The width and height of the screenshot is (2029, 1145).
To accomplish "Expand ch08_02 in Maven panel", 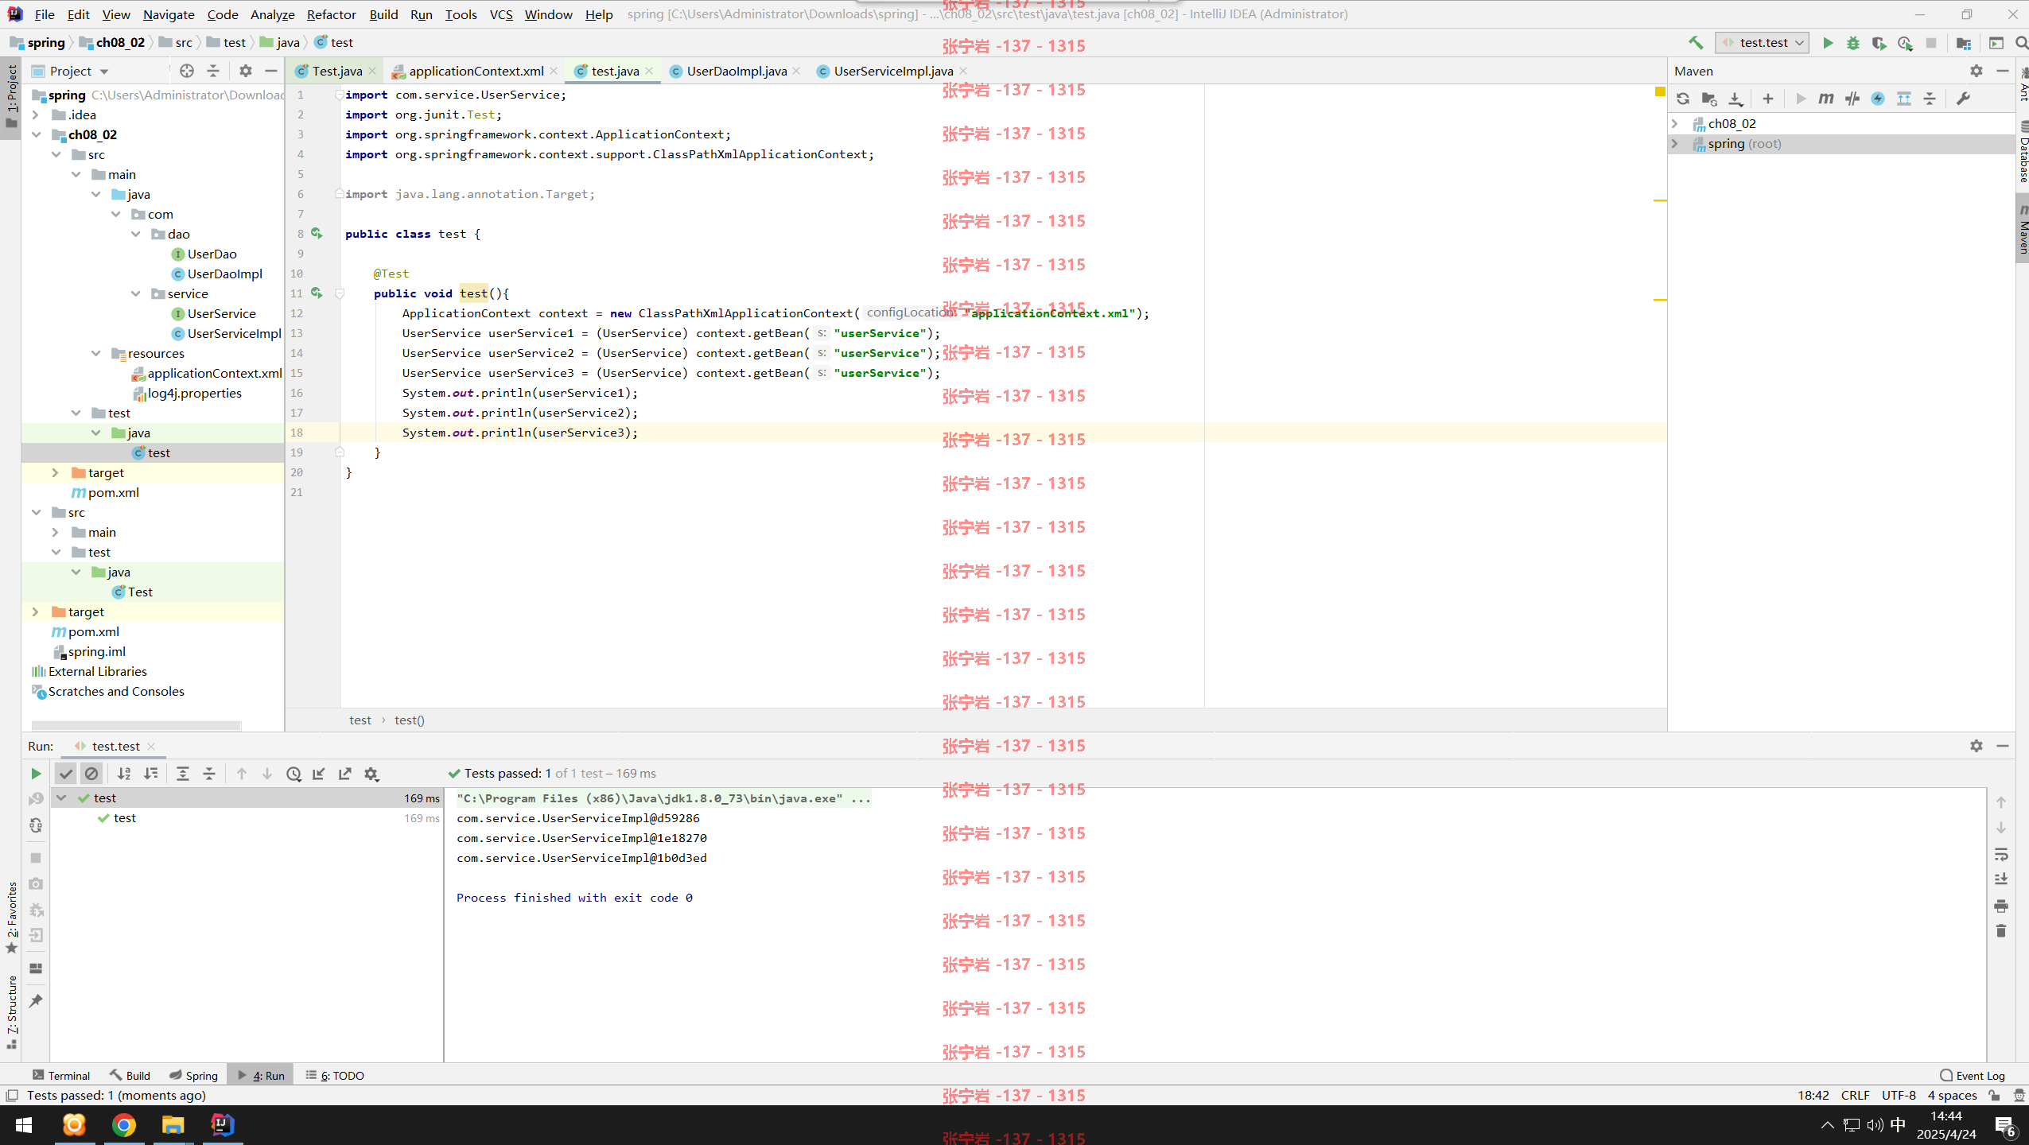I will click(x=1675, y=123).
